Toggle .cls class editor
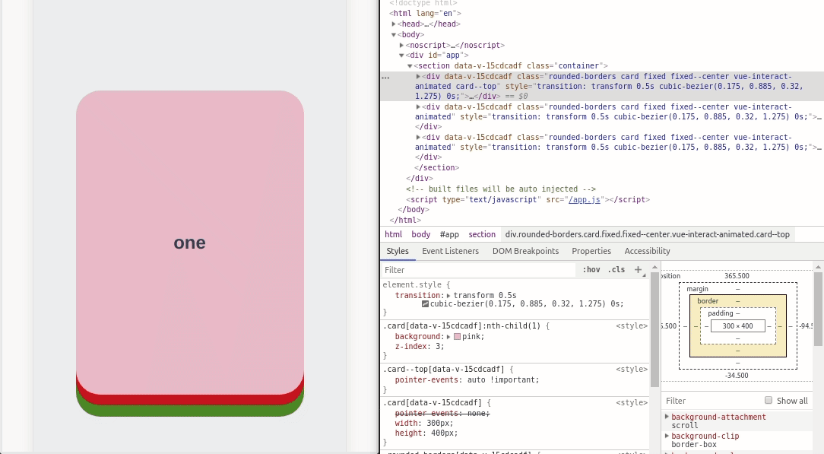This screenshot has width=824, height=454. pyautogui.click(x=616, y=269)
